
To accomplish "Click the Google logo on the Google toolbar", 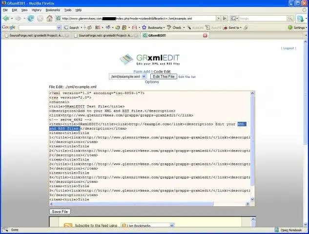I will pyautogui.click(x=8, y=27).
